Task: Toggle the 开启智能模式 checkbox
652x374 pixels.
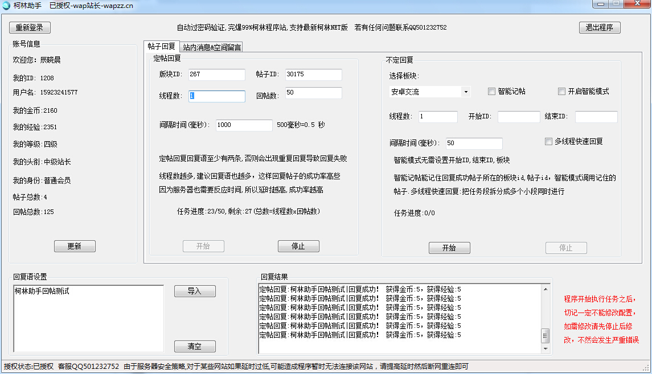Action: [x=561, y=92]
